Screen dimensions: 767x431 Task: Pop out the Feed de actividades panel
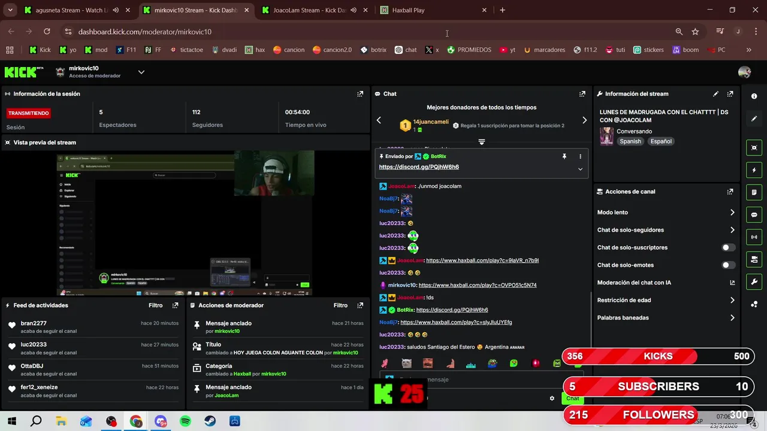tap(175, 305)
